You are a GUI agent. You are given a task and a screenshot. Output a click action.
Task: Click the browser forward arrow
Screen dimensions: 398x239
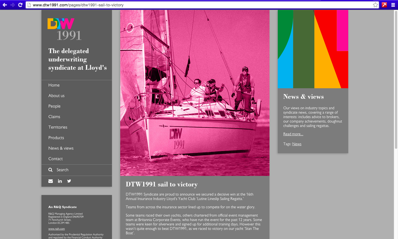pos(12,5)
